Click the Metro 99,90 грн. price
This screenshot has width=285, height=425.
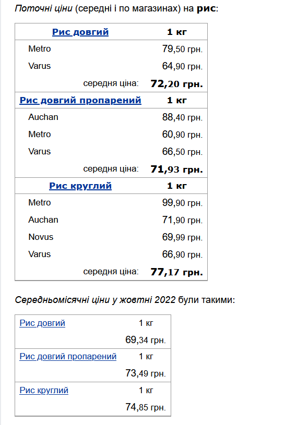[x=182, y=203]
